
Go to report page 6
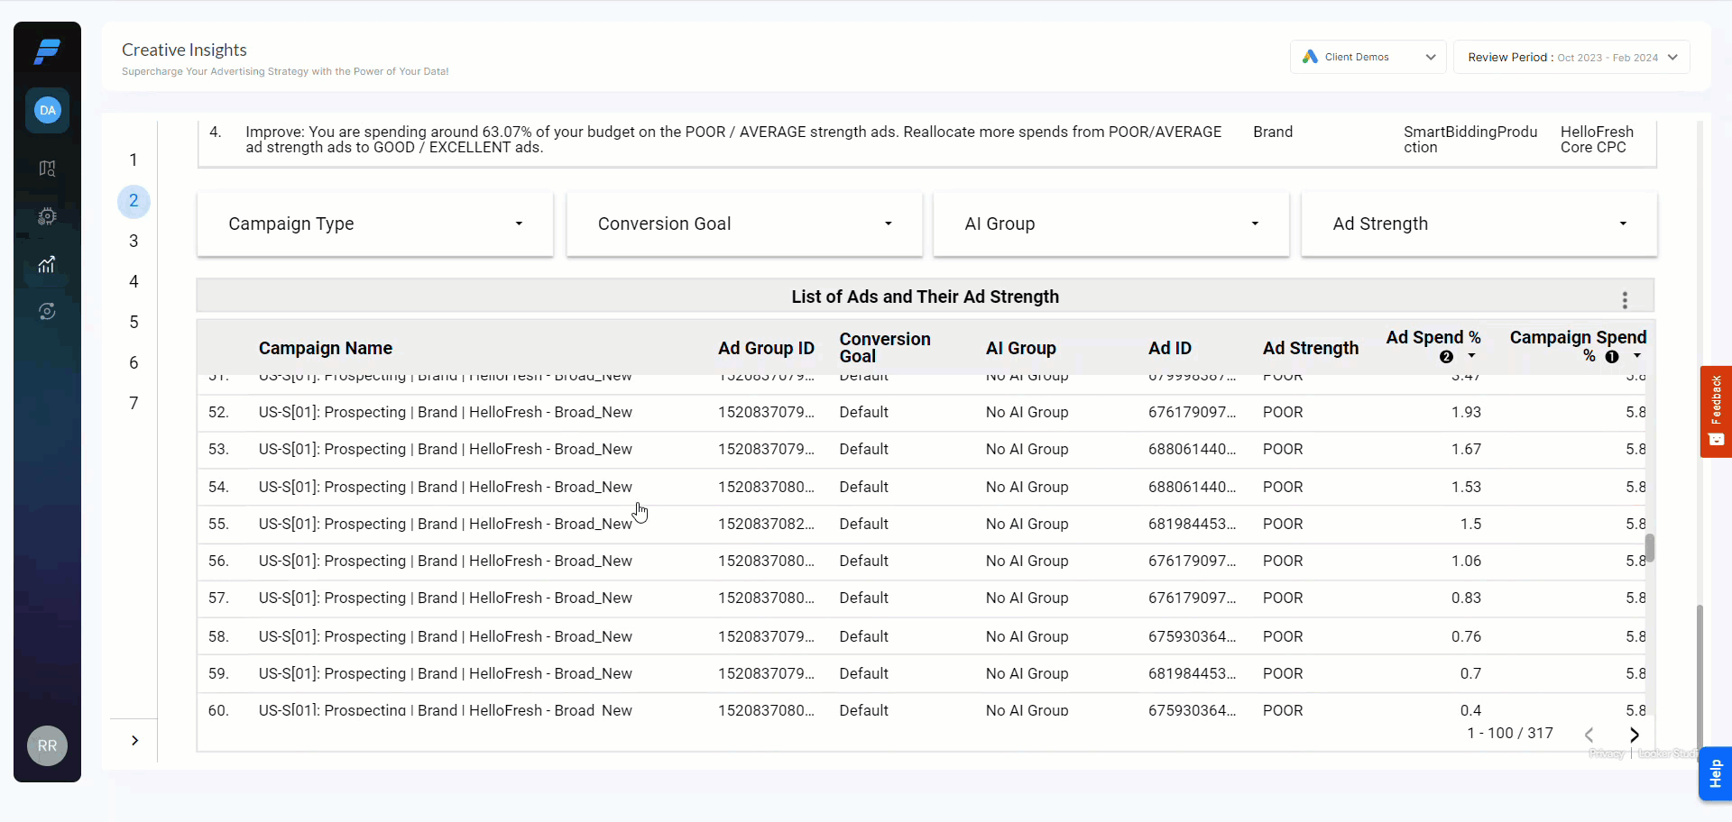(134, 362)
